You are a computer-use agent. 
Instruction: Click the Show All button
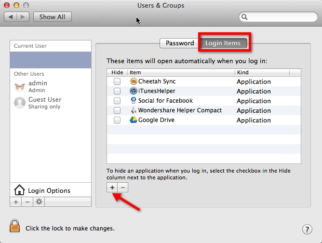coord(53,17)
